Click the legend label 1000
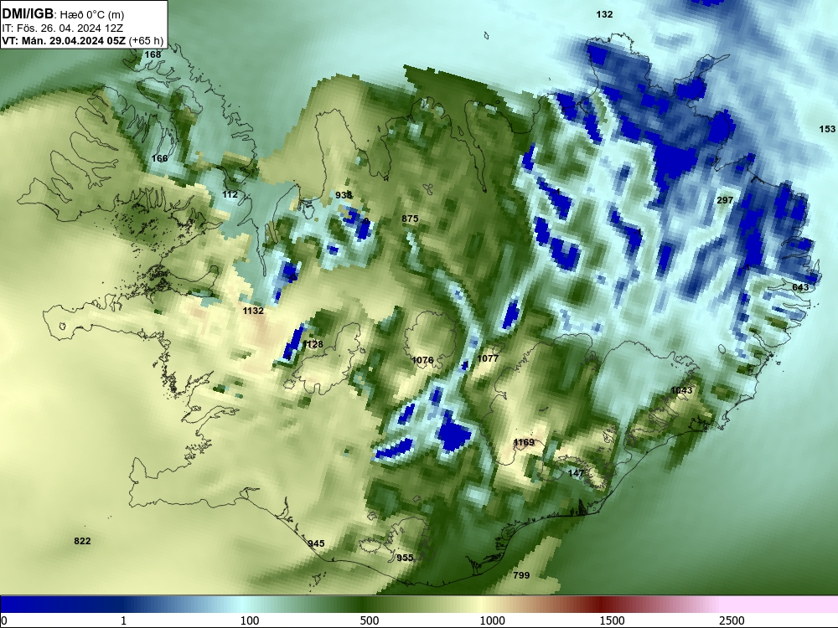The width and height of the screenshot is (838, 628). point(492,621)
